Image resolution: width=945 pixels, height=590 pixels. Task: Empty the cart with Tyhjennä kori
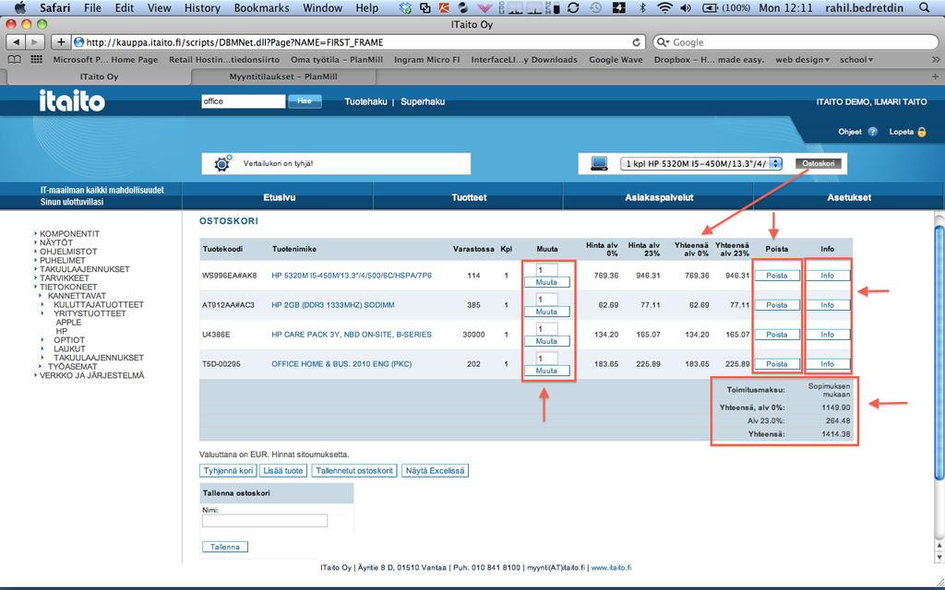[x=228, y=471]
